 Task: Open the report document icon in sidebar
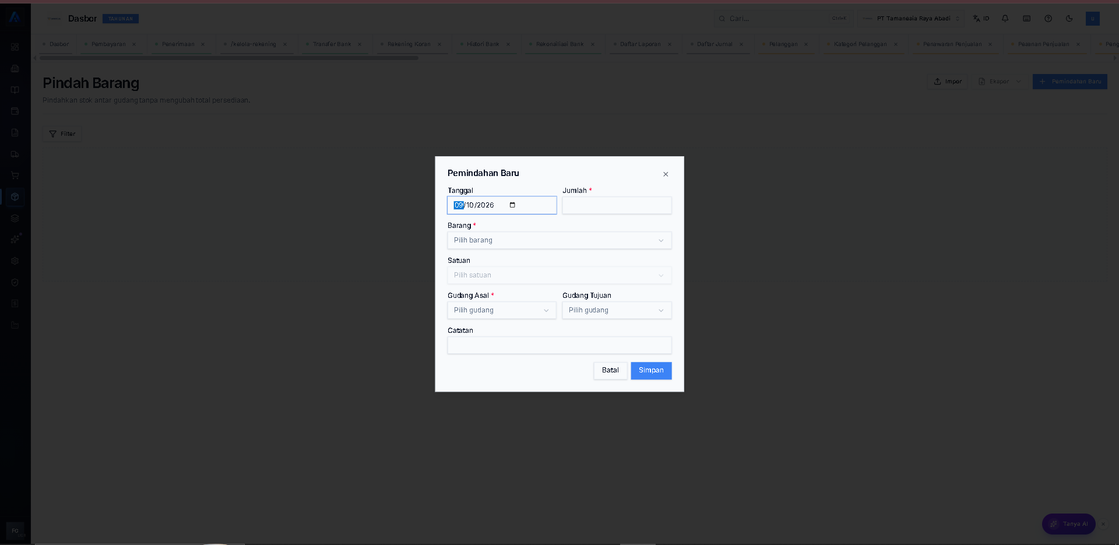(x=15, y=132)
